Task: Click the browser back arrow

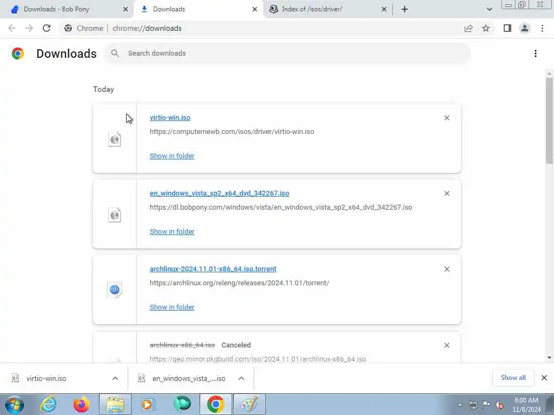Action: pos(12,28)
